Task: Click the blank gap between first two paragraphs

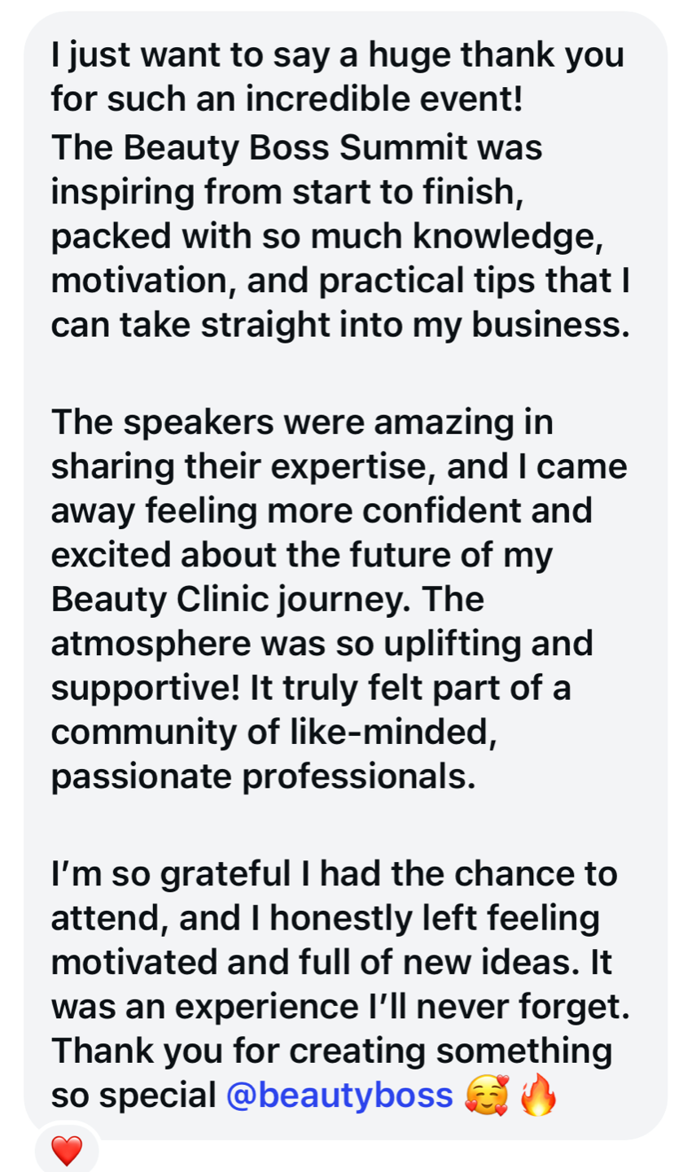Action: coord(340,374)
